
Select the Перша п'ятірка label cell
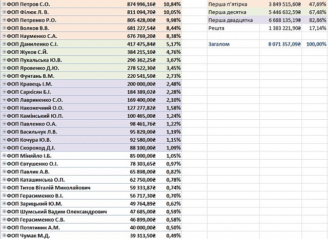tap(228, 4)
